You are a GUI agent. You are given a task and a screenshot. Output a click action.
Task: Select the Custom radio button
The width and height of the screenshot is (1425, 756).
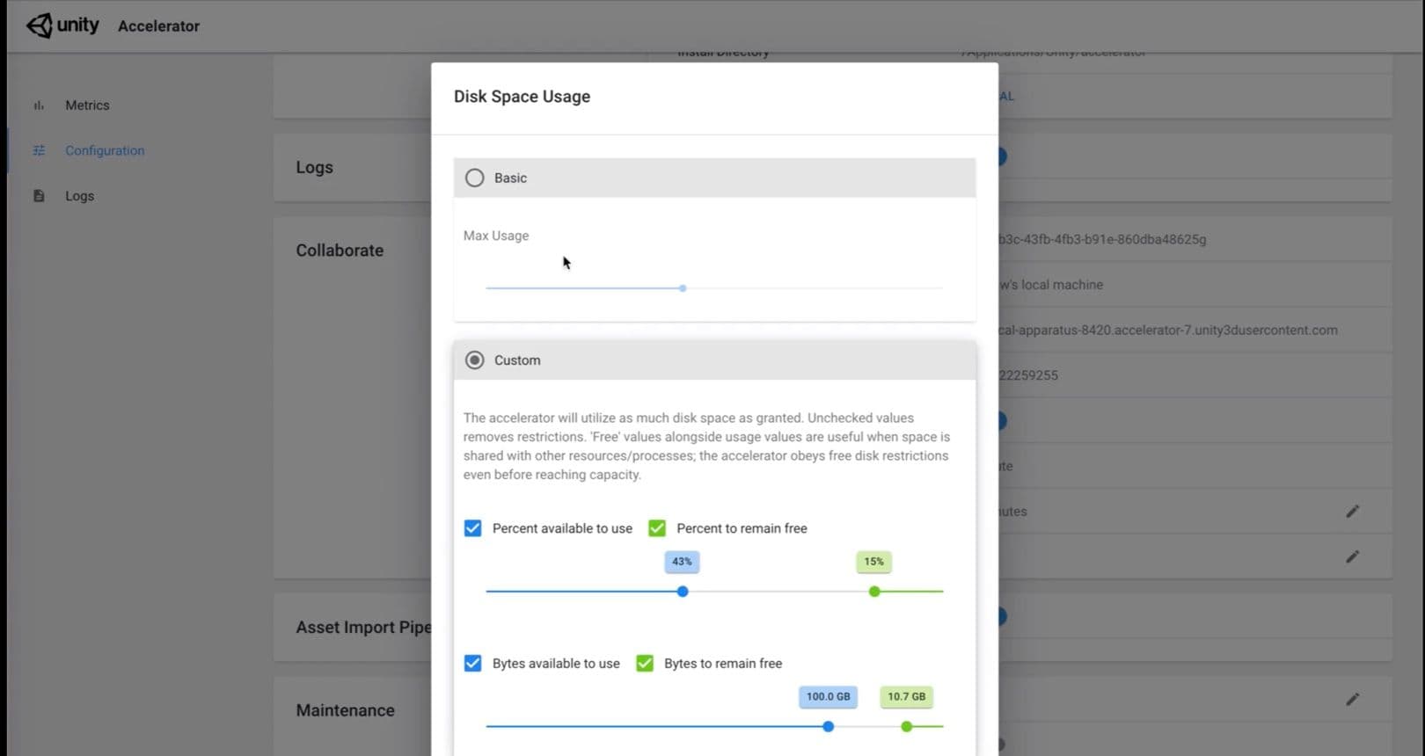click(x=475, y=360)
